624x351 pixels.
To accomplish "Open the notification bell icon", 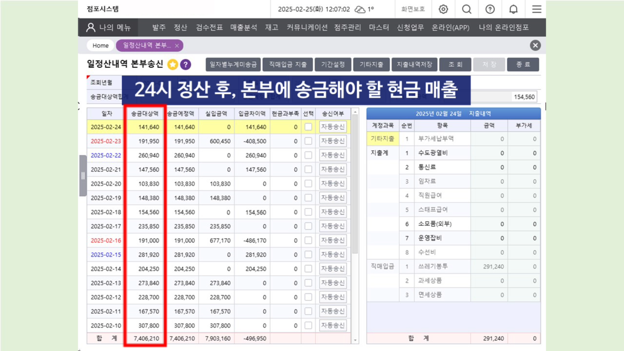I will (x=513, y=9).
